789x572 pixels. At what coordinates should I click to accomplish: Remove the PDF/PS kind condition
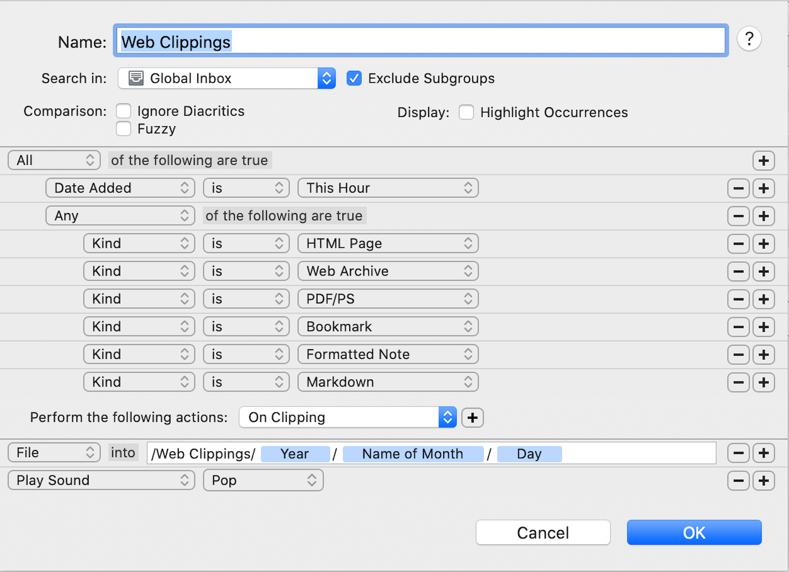pyautogui.click(x=738, y=298)
